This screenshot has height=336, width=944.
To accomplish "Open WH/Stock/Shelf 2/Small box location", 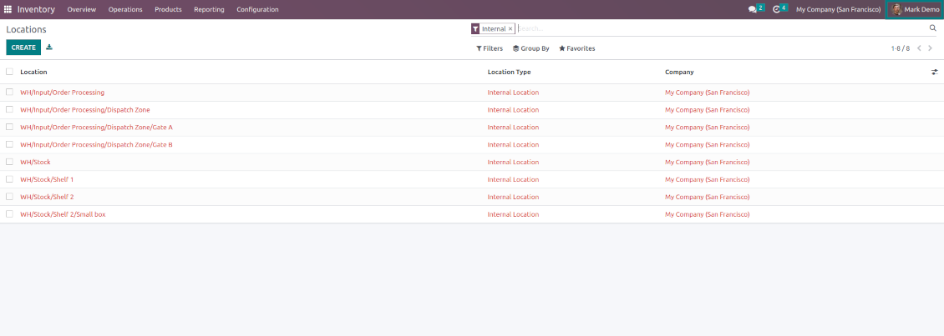I will (63, 214).
